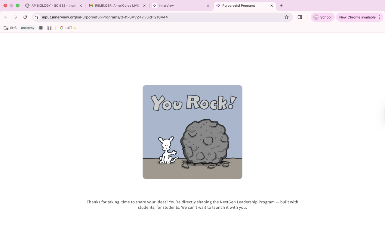Open the Google LIST bookmark
This screenshot has height=241, width=385.
(x=68, y=28)
